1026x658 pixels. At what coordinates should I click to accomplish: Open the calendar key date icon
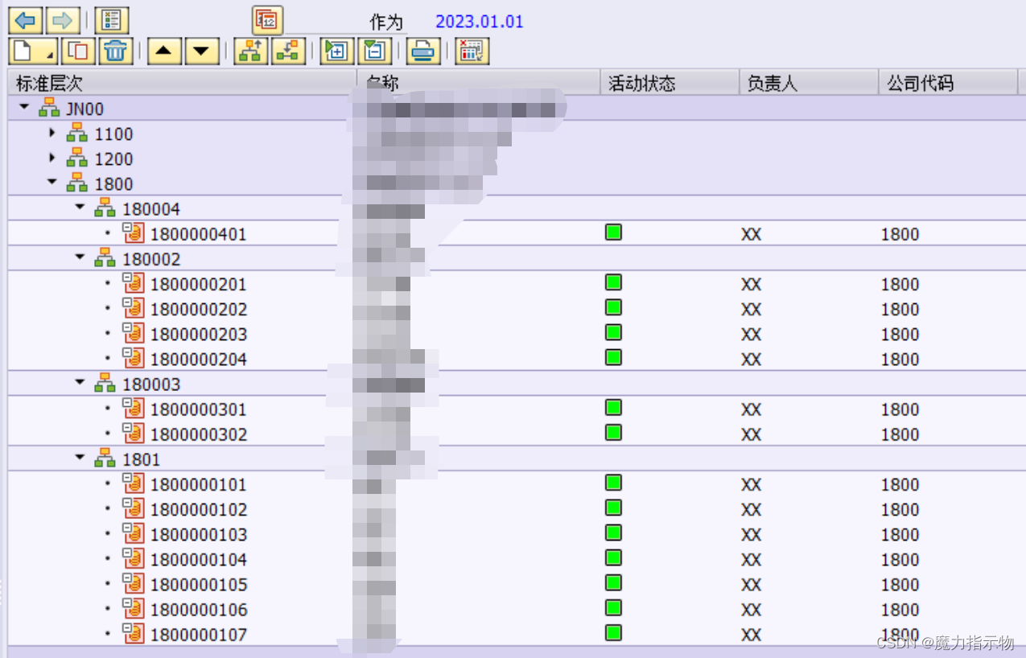pyautogui.click(x=266, y=19)
